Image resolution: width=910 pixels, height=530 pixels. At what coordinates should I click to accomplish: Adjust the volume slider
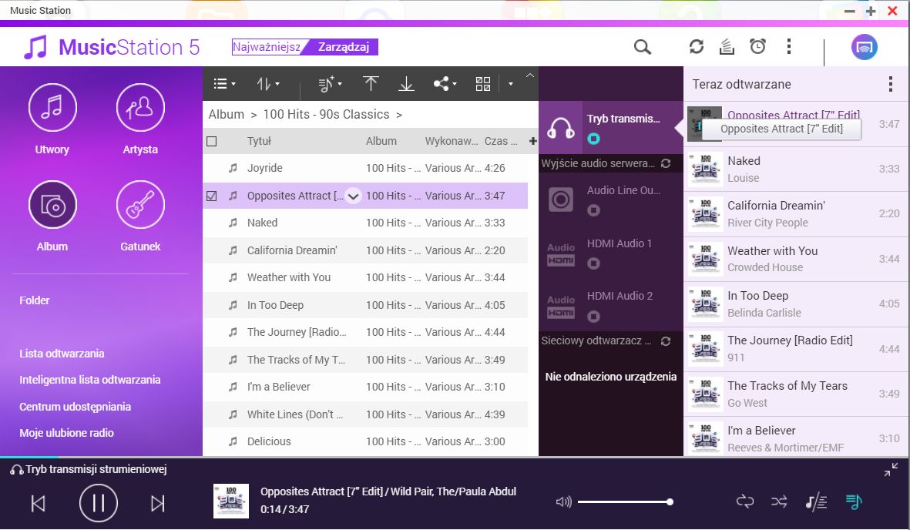click(x=625, y=501)
